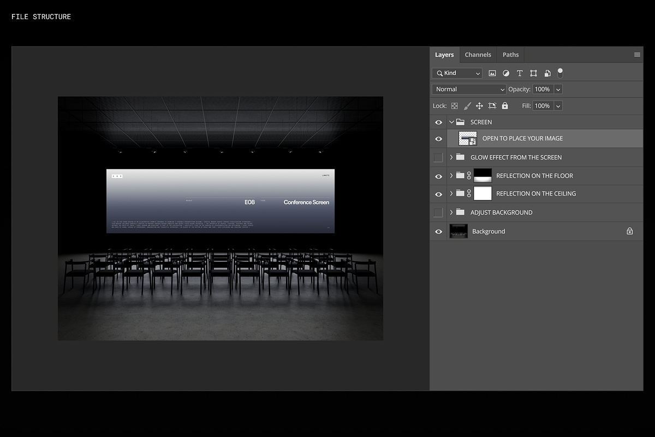The width and height of the screenshot is (655, 437).
Task: Filter layers by pixel layers icon
Action: click(492, 73)
